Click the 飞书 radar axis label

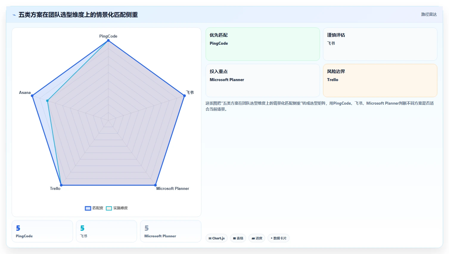pyautogui.click(x=190, y=92)
